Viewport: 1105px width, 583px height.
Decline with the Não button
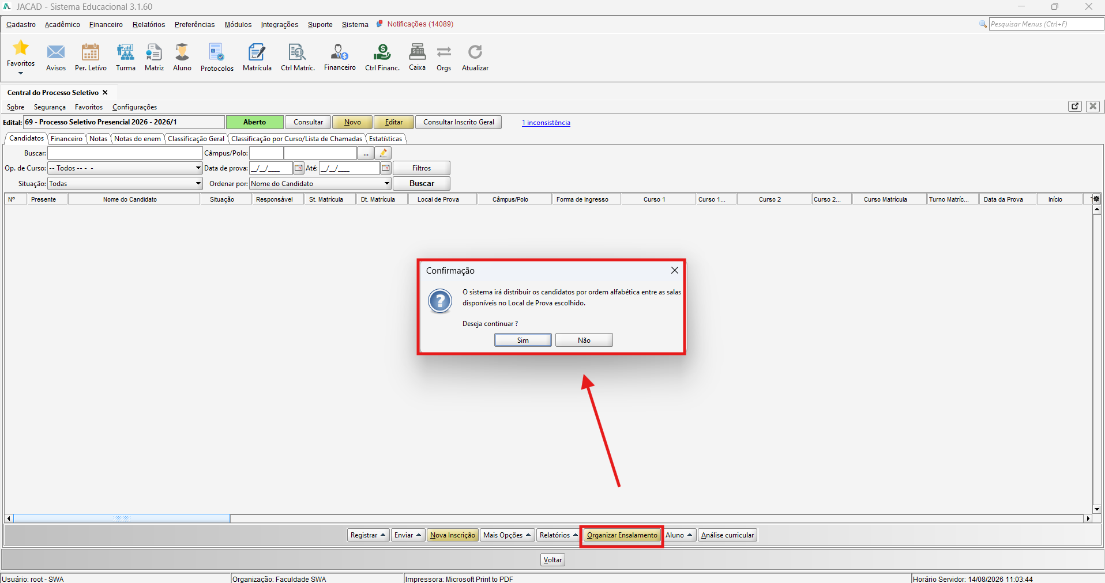(x=584, y=340)
